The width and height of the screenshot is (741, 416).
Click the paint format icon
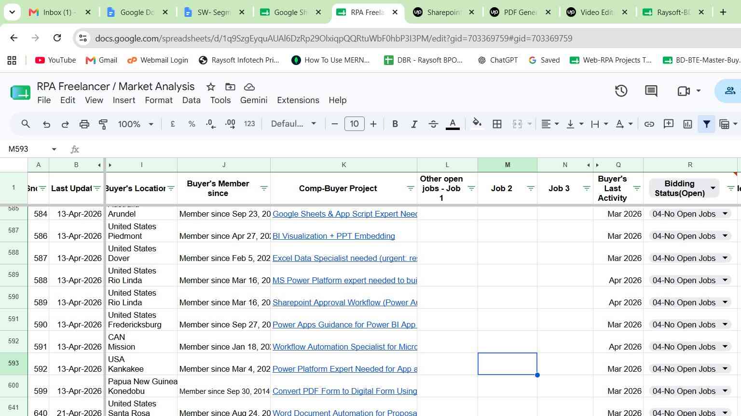pos(103,124)
